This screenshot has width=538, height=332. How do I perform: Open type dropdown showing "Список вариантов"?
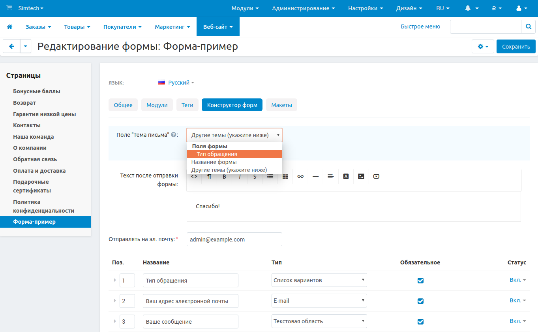pyautogui.click(x=319, y=280)
